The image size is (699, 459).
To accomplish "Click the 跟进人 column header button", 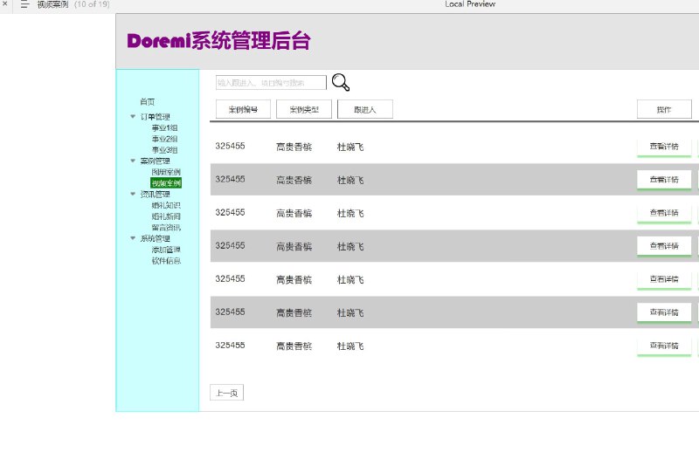I will pos(365,109).
